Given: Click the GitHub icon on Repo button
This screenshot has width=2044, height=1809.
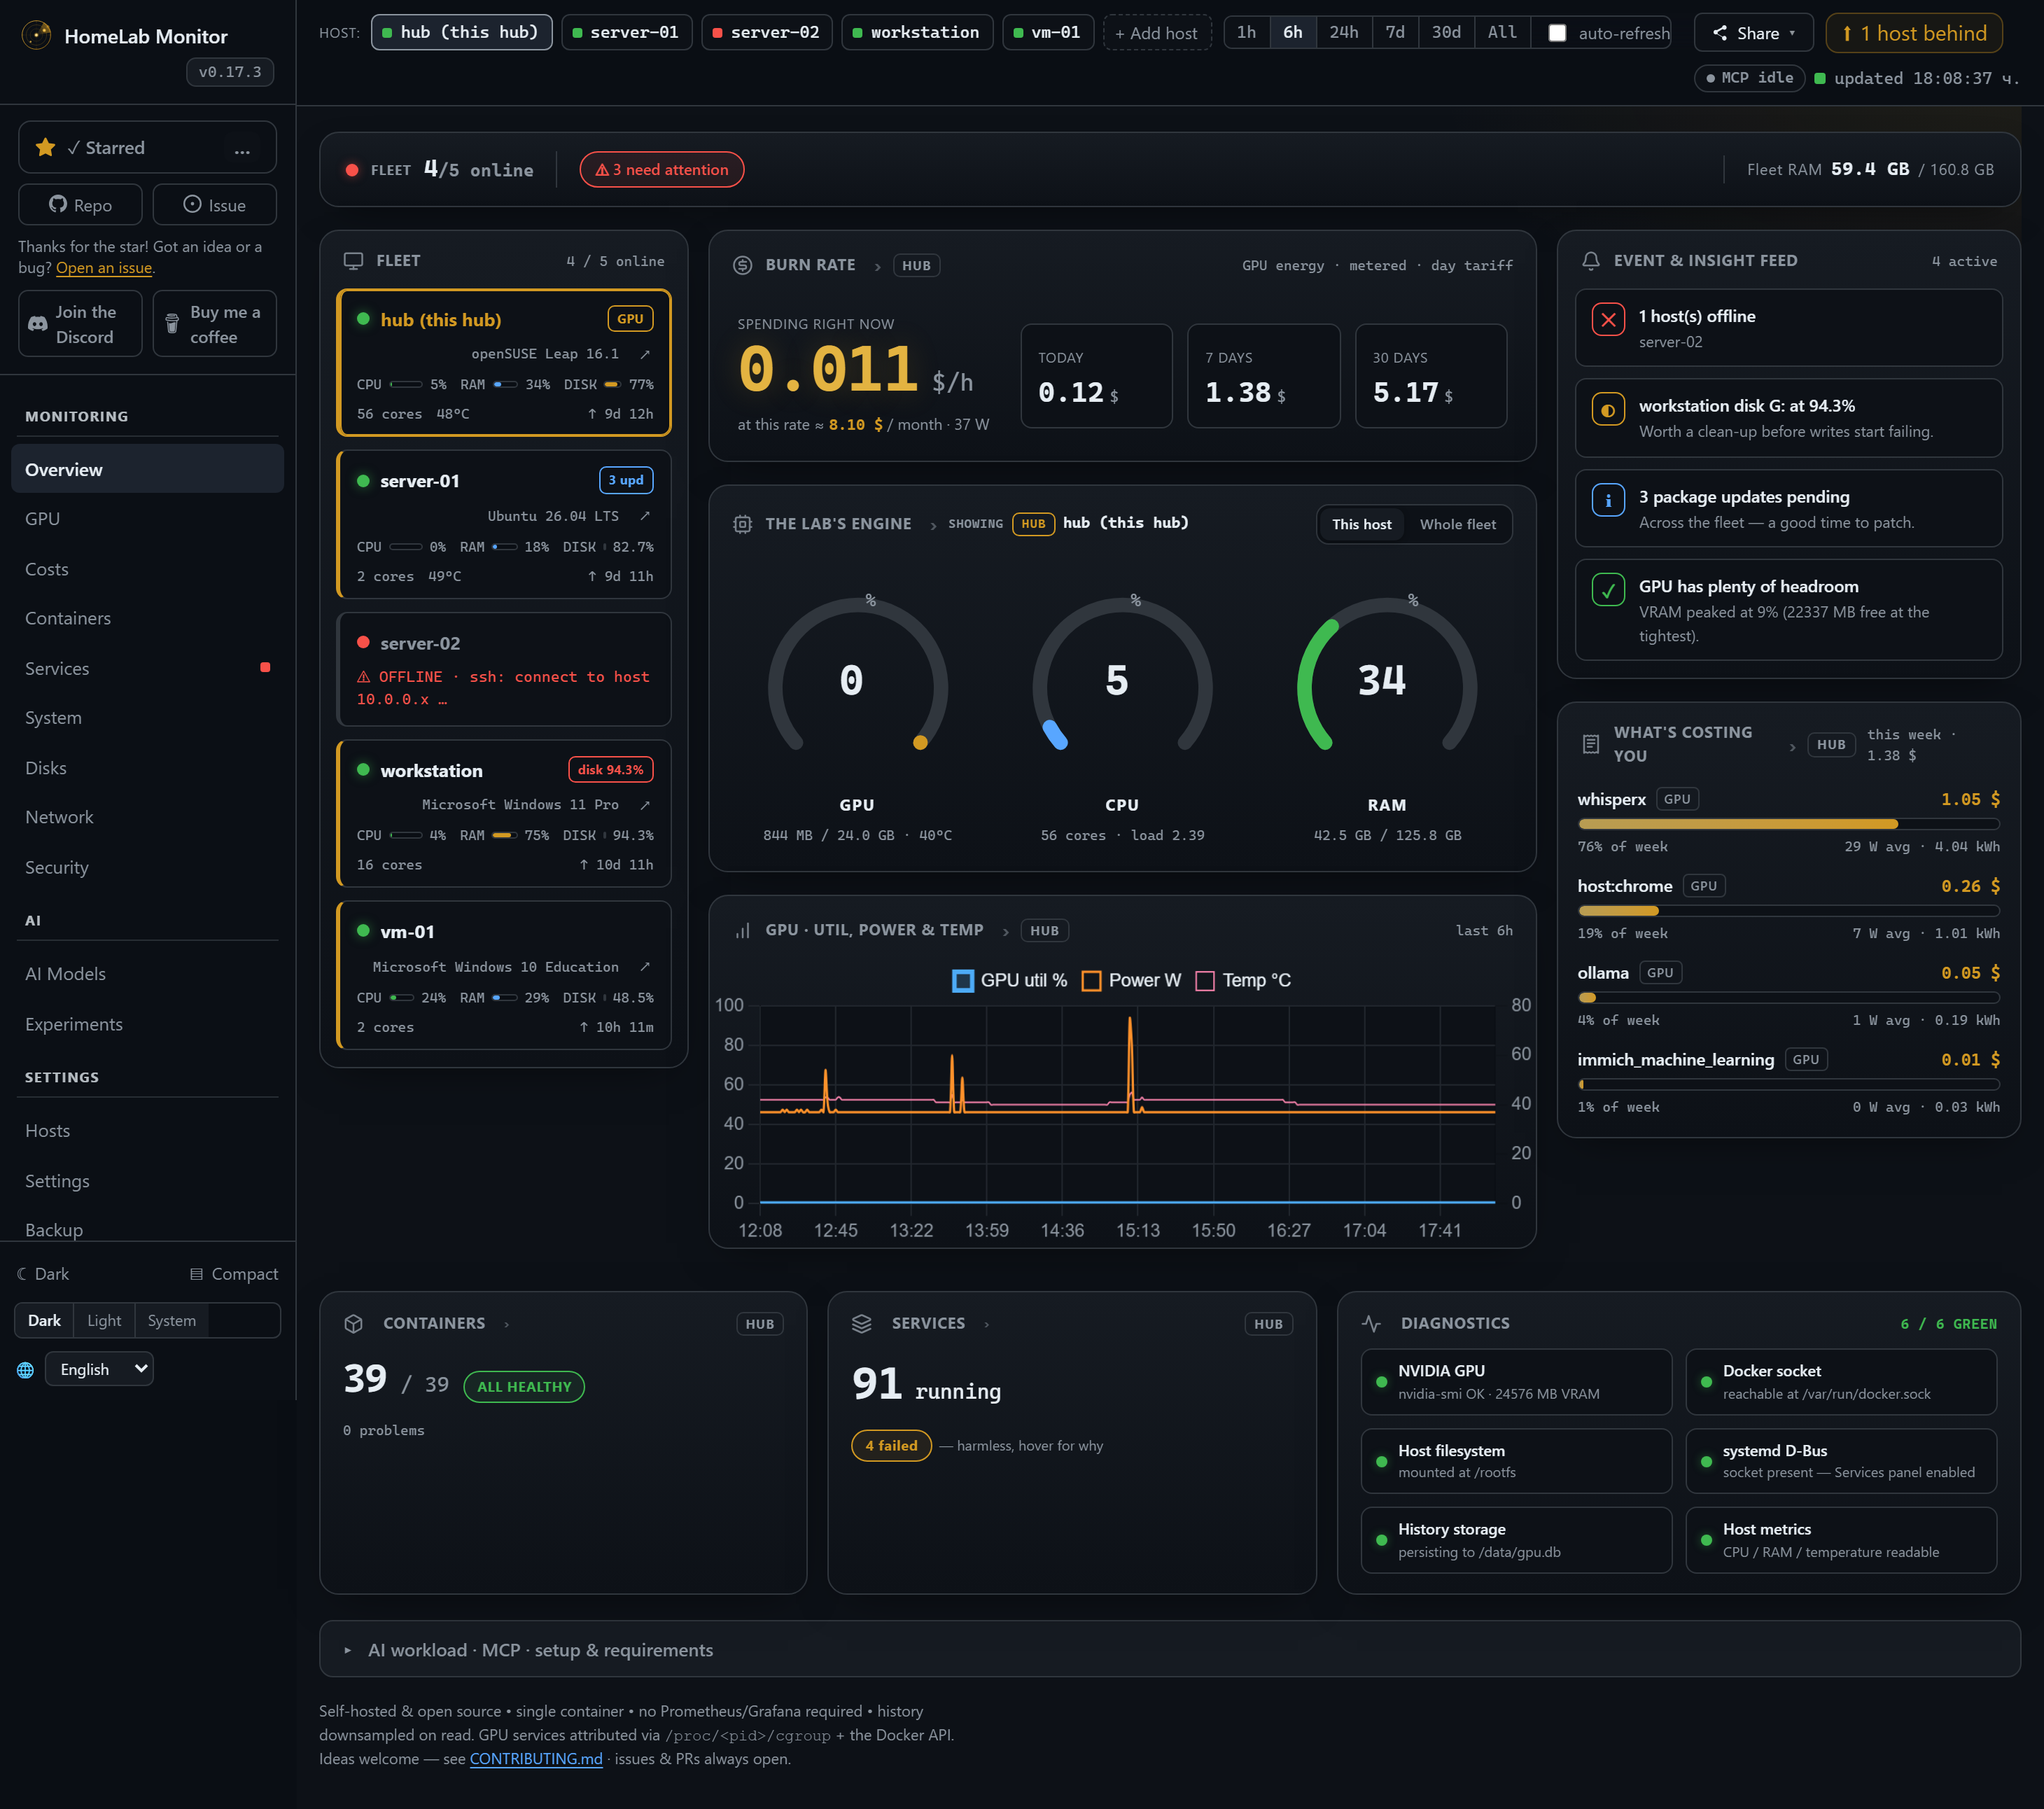Looking at the screenshot, I should [x=58, y=204].
